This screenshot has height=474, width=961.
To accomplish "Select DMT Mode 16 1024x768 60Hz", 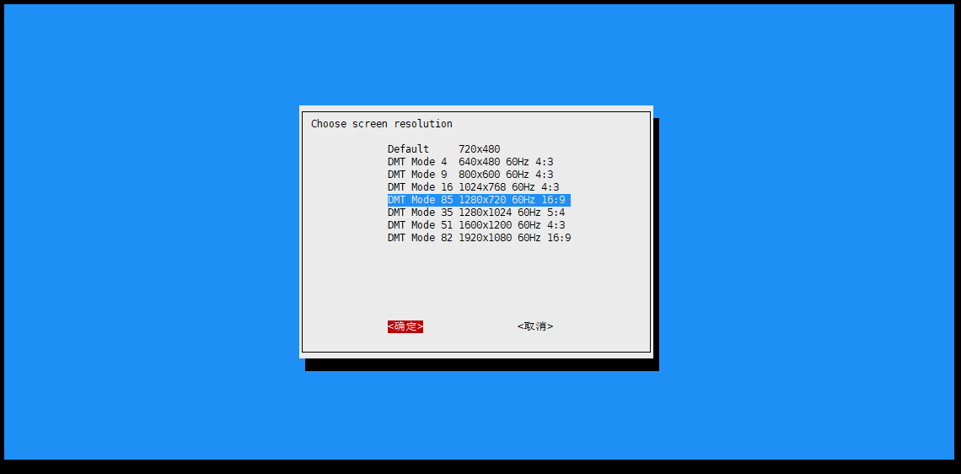I will 473,187.
